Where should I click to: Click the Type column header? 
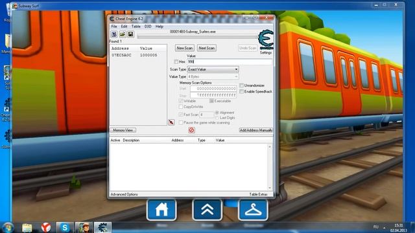[202, 140]
